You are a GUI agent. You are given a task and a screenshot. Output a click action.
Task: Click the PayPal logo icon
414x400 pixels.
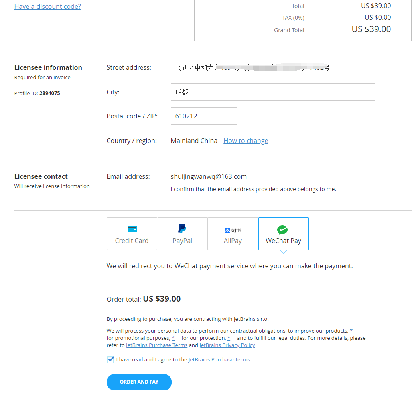click(x=182, y=229)
